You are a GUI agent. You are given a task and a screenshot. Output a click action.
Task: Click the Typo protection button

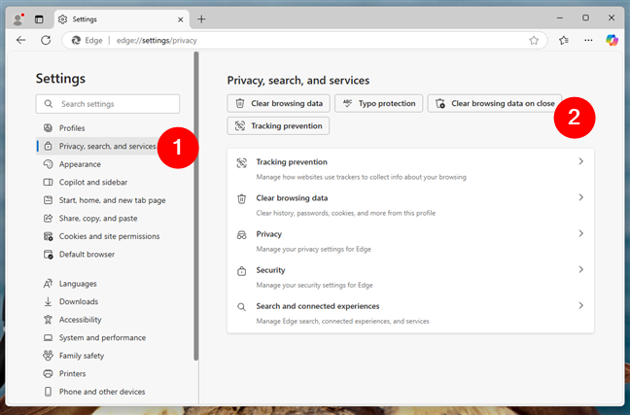coord(378,104)
